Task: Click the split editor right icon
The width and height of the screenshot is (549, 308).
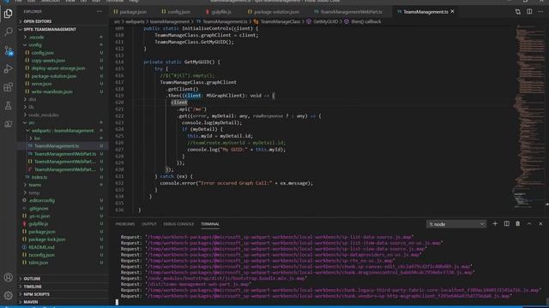Action: pyautogui.click(x=529, y=11)
